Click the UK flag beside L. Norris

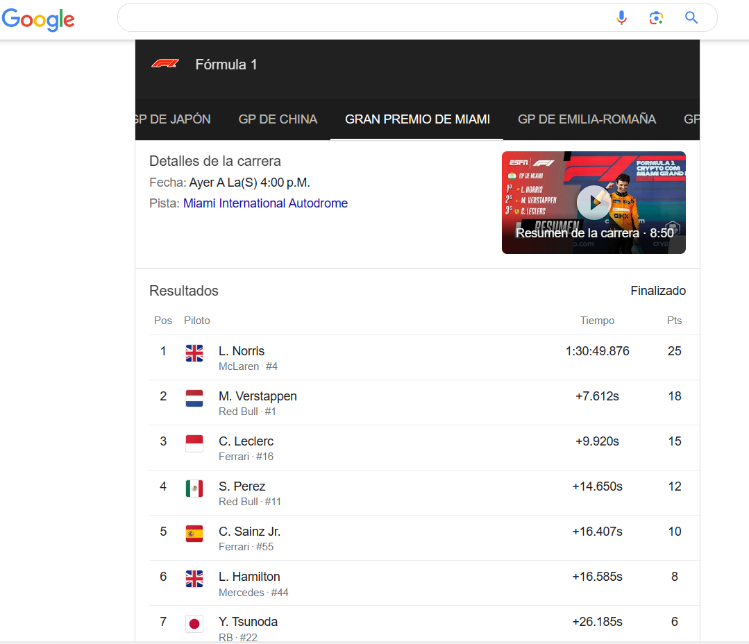click(194, 353)
